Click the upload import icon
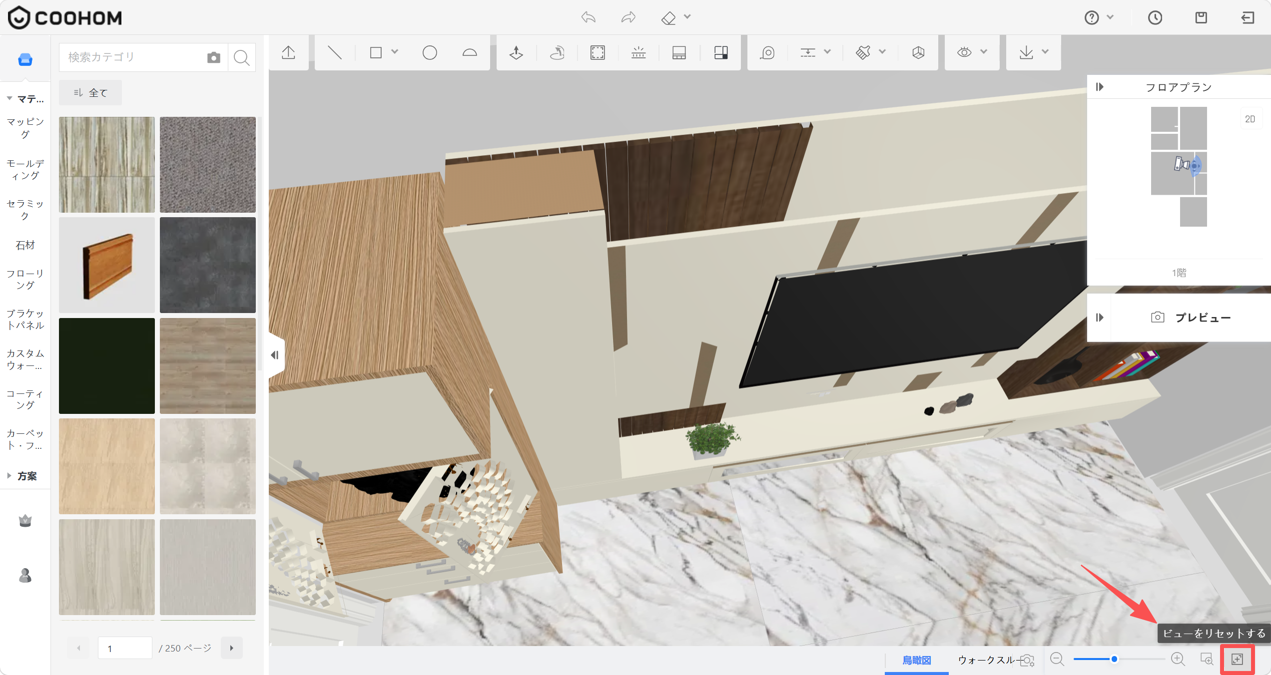 pos(288,52)
